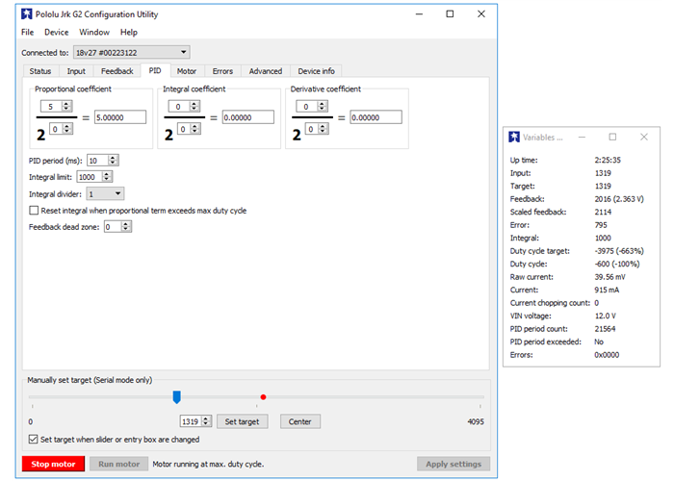The height and width of the screenshot is (481, 674).
Task: Click the blue target slider handle
Action: 176,396
